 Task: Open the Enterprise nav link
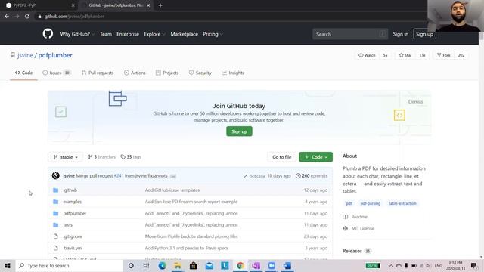click(128, 34)
